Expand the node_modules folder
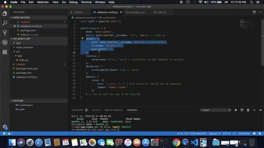 click(25, 47)
